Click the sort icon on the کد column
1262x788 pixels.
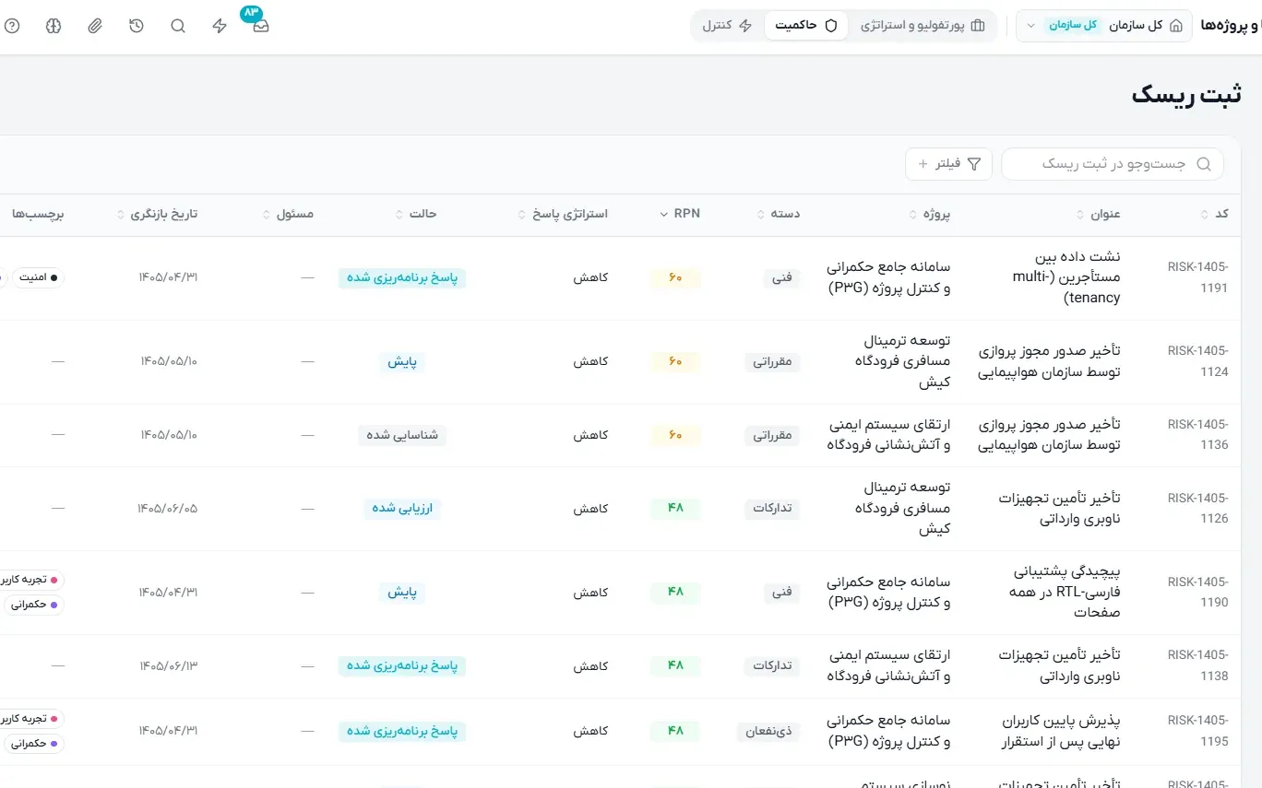1205,215
